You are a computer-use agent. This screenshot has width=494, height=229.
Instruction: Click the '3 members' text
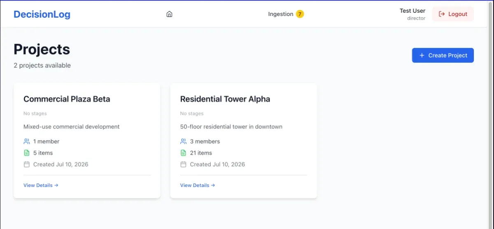click(x=205, y=141)
